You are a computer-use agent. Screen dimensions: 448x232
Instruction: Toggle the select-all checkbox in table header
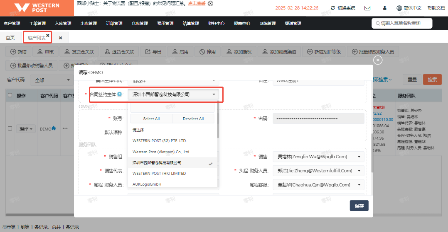(10, 95)
